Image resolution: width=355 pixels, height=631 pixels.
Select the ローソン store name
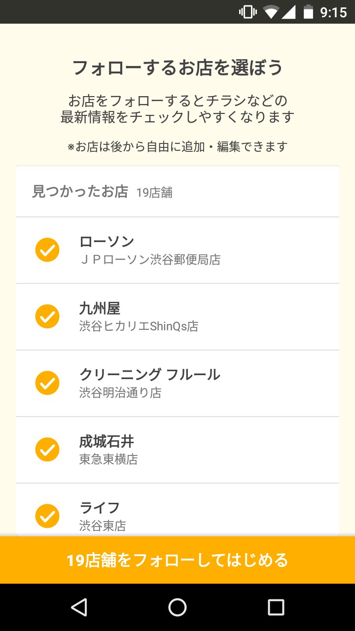(107, 242)
